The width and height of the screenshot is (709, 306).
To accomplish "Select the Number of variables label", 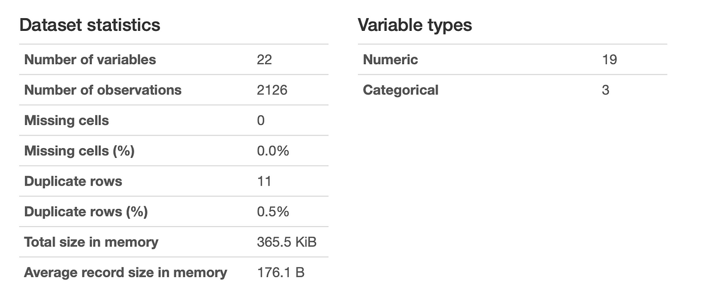I will coord(90,60).
